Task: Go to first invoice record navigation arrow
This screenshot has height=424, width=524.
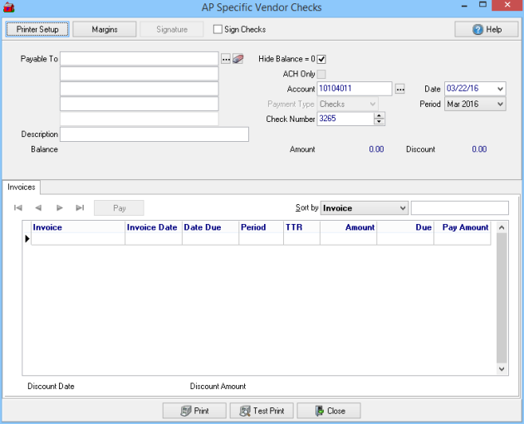Action: click(18, 207)
